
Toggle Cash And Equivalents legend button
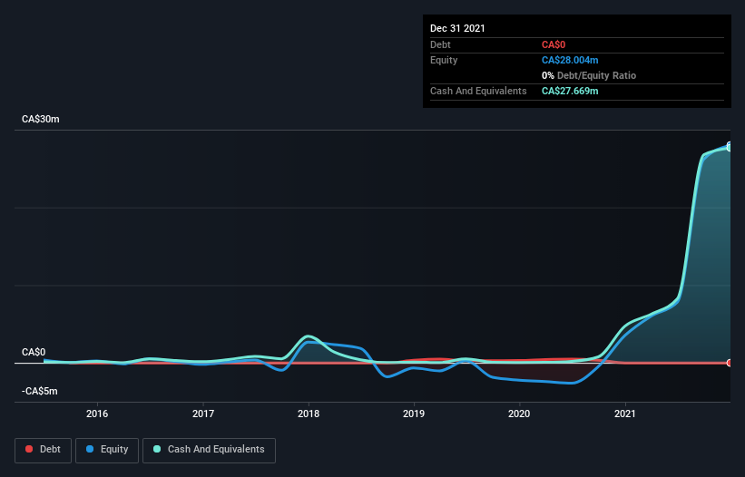(209, 450)
